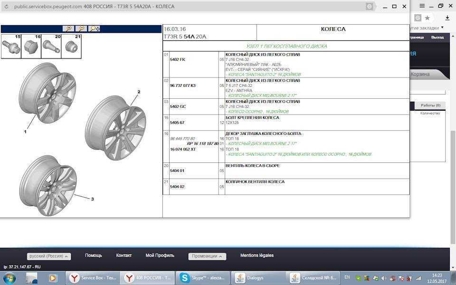Open the language dropdown русский (Россия)
Image resolution: width=456 pixels, height=285 pixels.
[x=49, y=256]
